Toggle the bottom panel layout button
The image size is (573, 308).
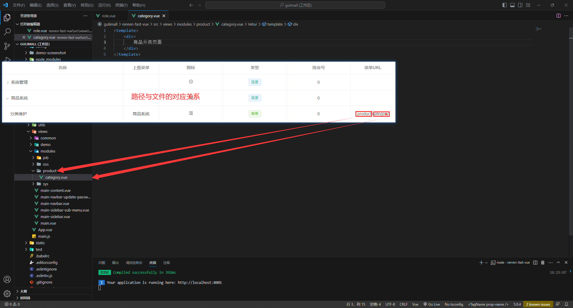pyautogui.click(x=512, y=5)
